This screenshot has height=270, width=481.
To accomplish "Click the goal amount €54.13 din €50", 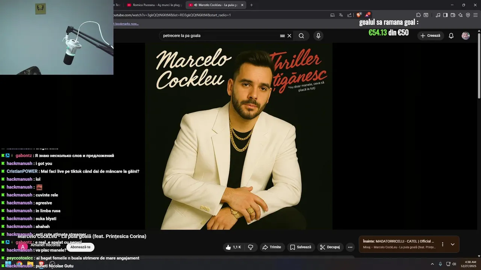I will click(389, 33).
